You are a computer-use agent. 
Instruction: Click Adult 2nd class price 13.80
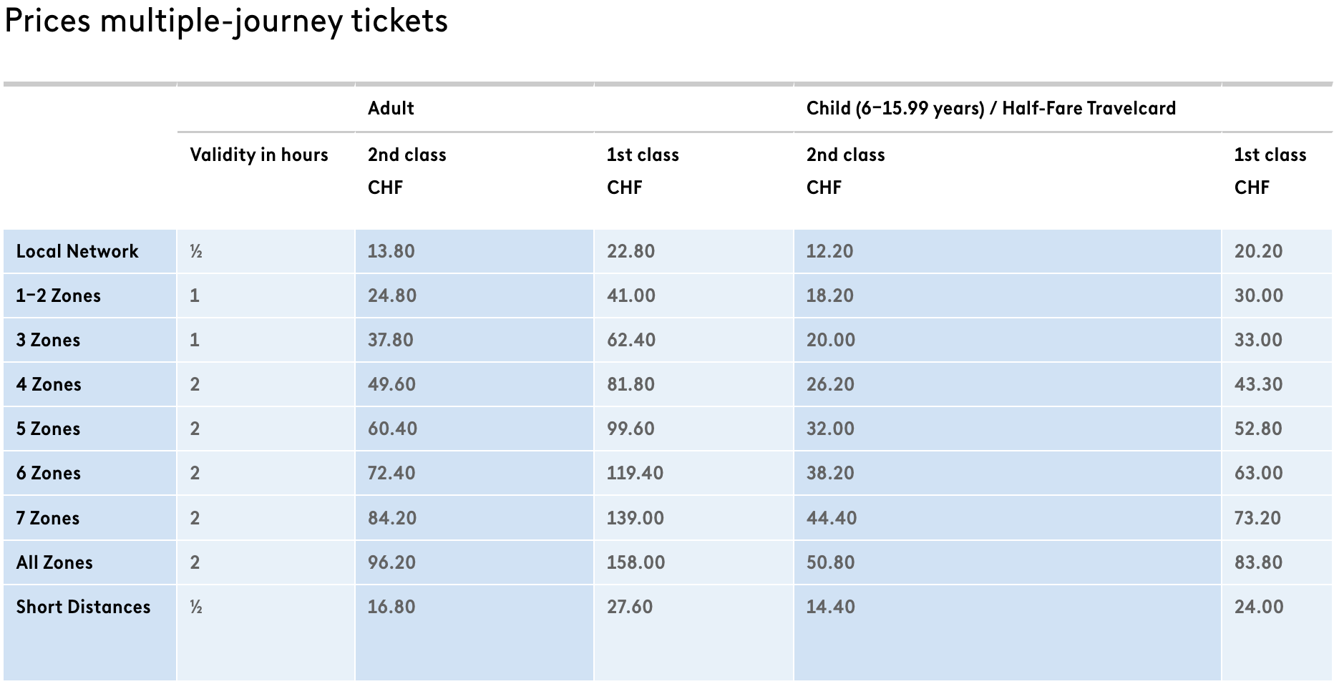391,251
